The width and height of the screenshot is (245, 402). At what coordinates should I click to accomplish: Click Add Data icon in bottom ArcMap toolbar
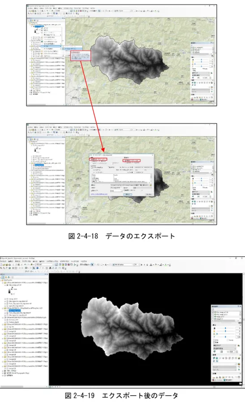pos(31,264)
